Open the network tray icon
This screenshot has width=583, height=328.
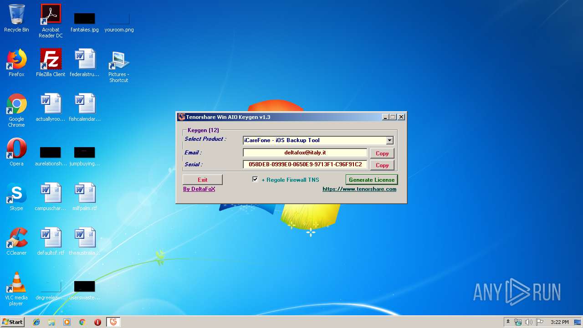tap(518, 322)
